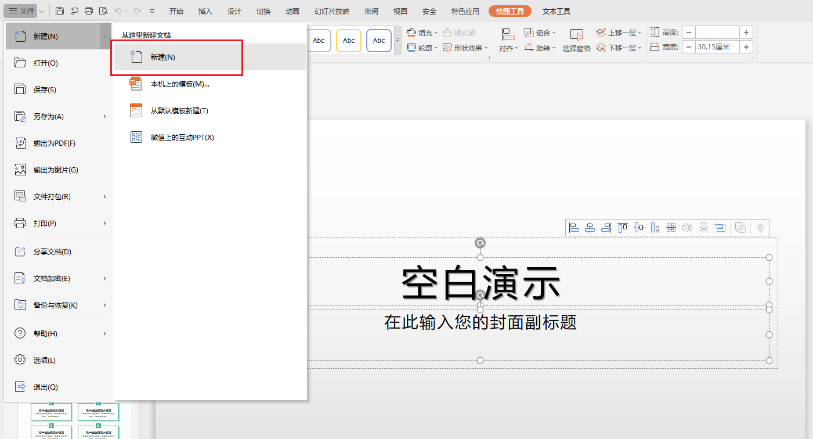Choose 输出为PDF in the file menu
The height and width of the screenshot is (439, 813).
[x=54, y=143]
